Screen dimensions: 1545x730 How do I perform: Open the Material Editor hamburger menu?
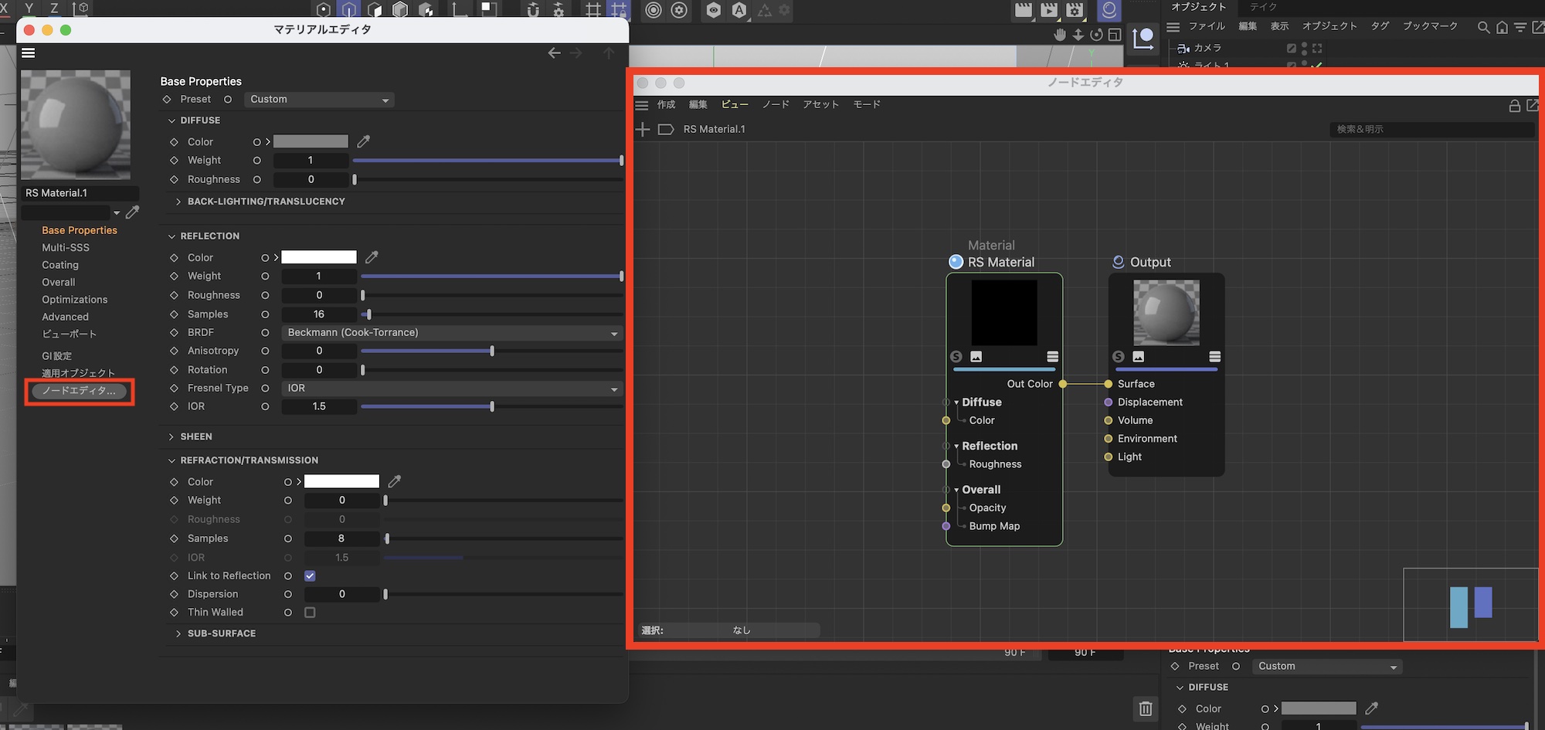pos(29,53)
